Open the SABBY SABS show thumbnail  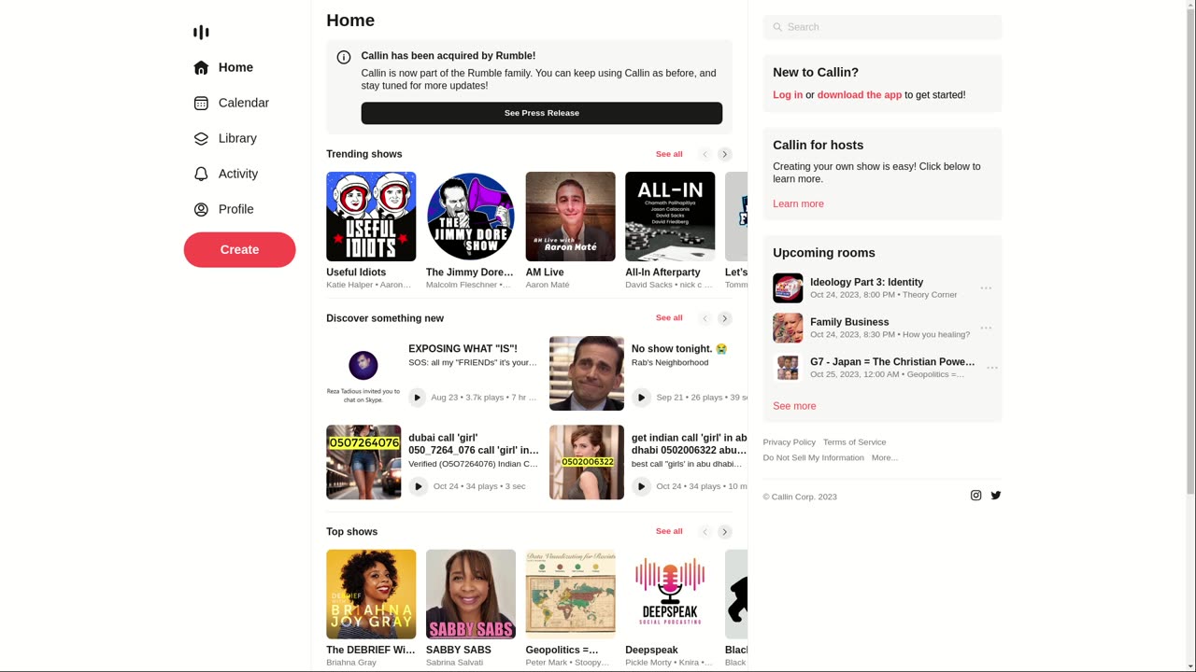tap(471, 595)
